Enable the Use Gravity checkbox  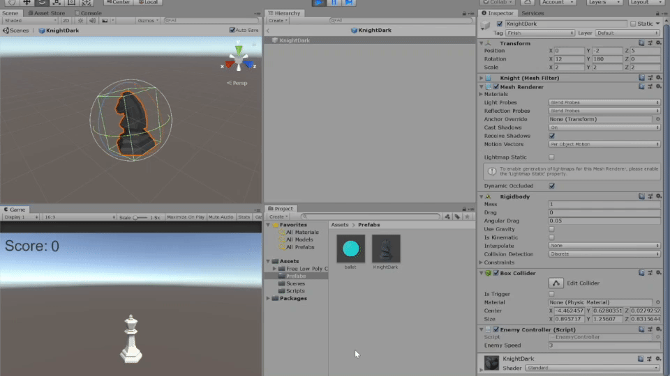[x=552, y=229]
